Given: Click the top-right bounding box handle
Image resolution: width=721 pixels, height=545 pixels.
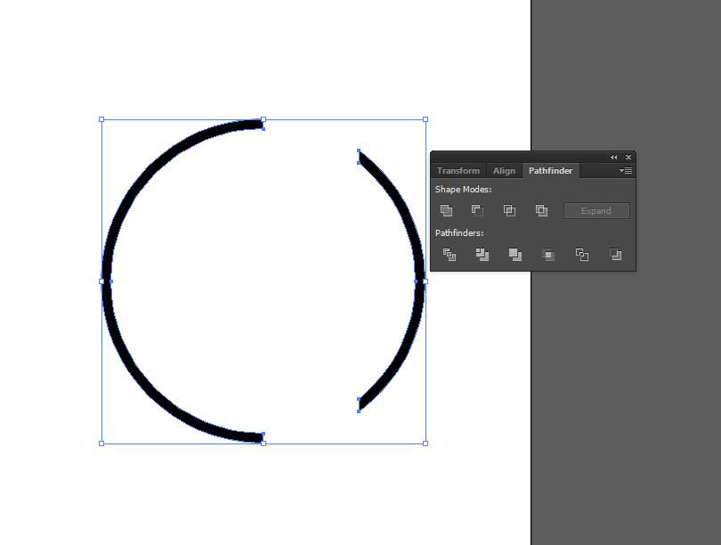Looking at the screenshot, I should pos(425,119).
